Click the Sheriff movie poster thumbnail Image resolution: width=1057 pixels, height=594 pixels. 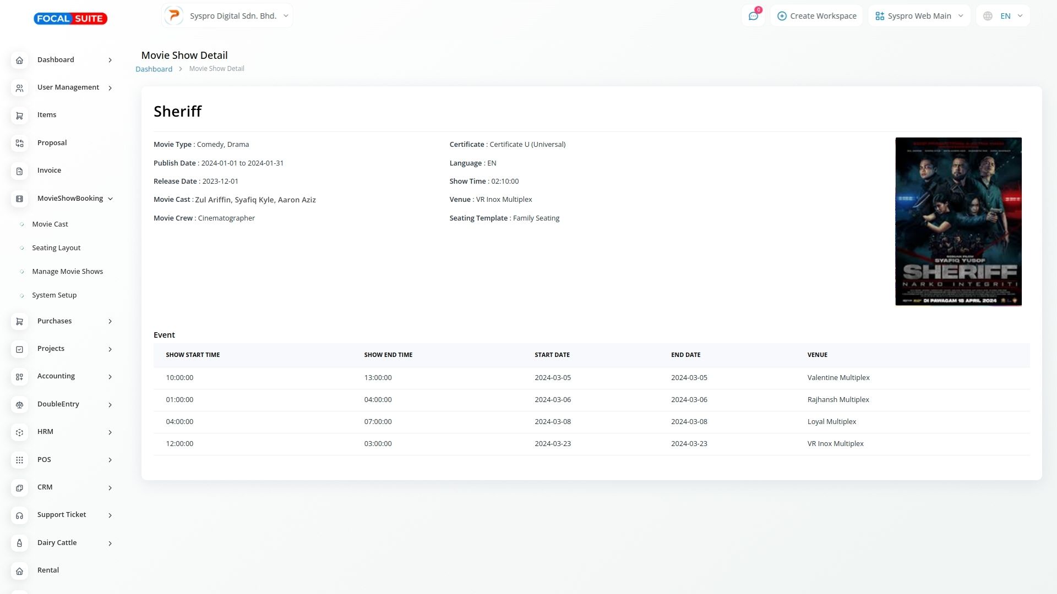pos(958,222)
